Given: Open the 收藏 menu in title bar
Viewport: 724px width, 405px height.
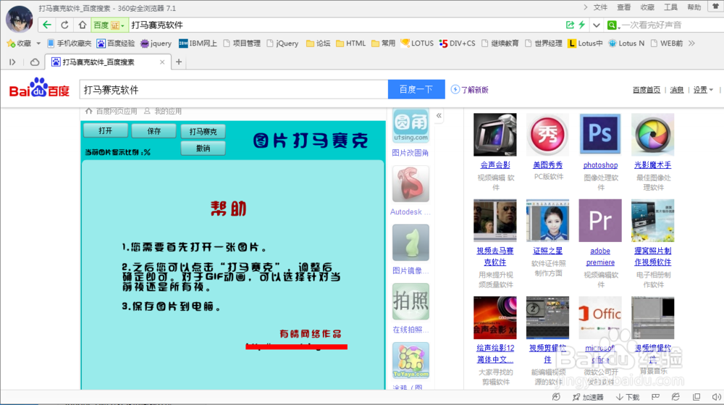Looking at the screenshot, I should (x=647, y=7).
